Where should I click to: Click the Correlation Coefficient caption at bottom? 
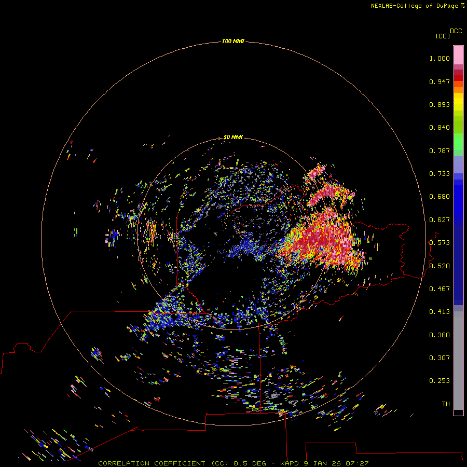[163, 463]
